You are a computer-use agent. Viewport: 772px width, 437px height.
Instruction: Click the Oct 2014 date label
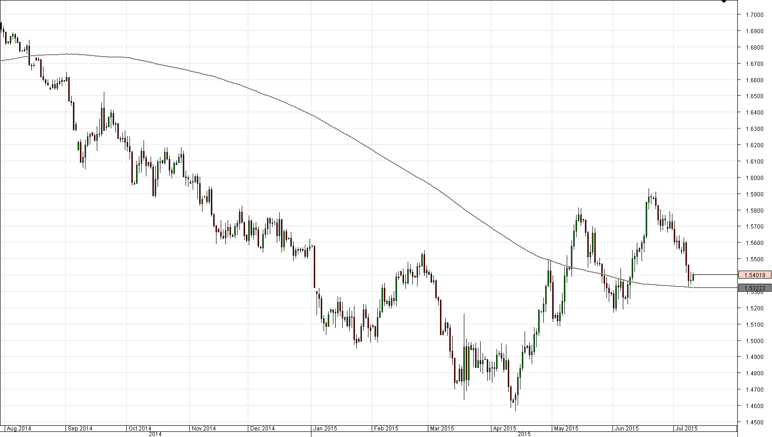click(x=139, y=428)
